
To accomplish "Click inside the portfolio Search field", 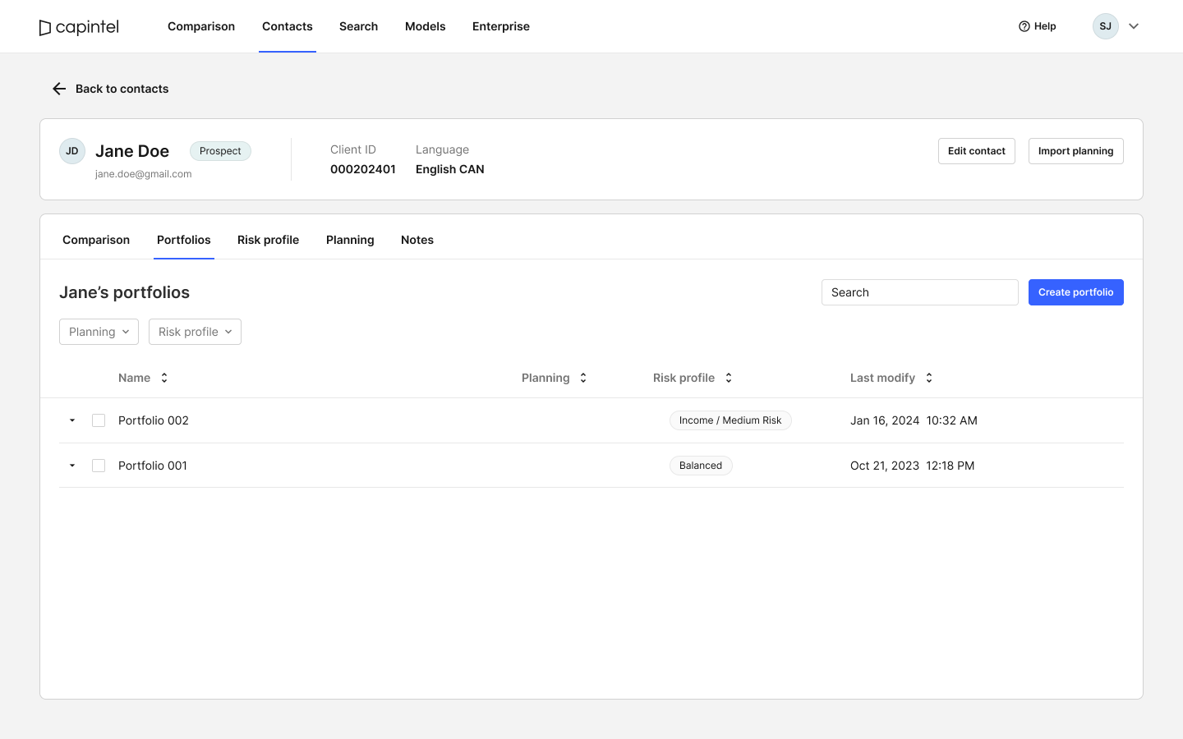I will (920, 292).
